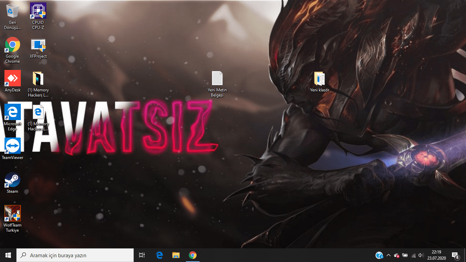The image size is (466, 262).
Task: Open the Wi-Fi network tray icon
Action: pos(414,255)
